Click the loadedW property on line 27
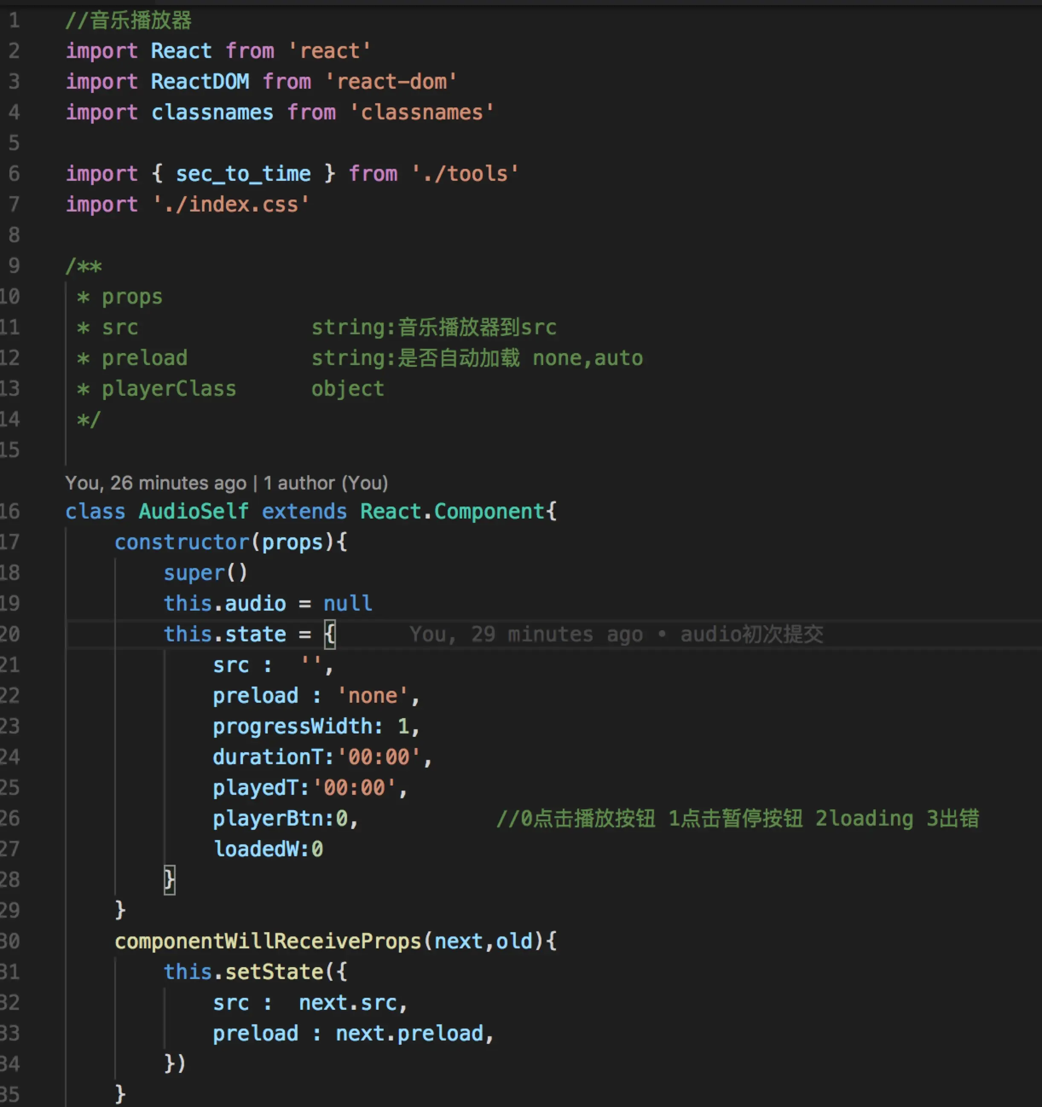Screen dimensions: 1042x1107 (x=260, y=849)
